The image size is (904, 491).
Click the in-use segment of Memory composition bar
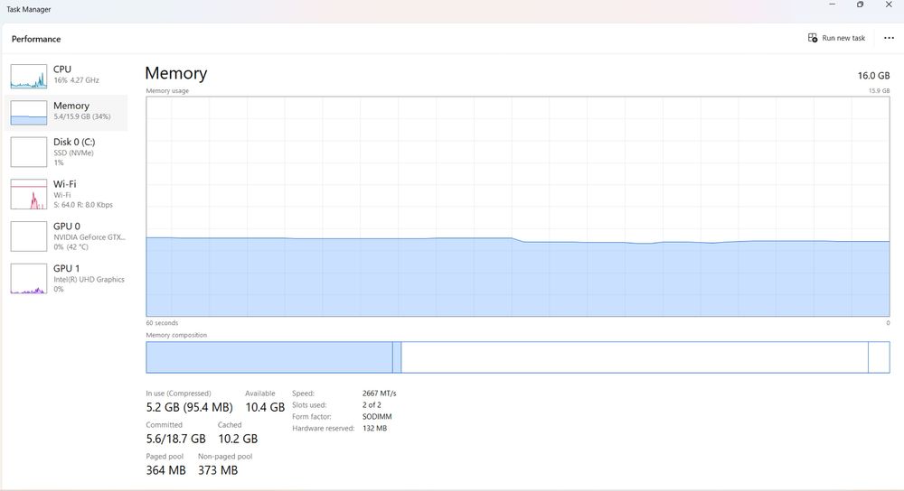(269, 357)
